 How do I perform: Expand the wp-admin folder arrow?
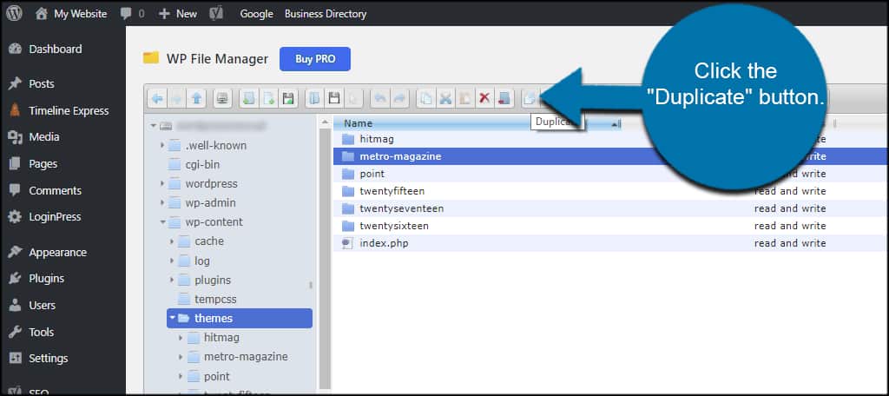(x=162, y=203)
